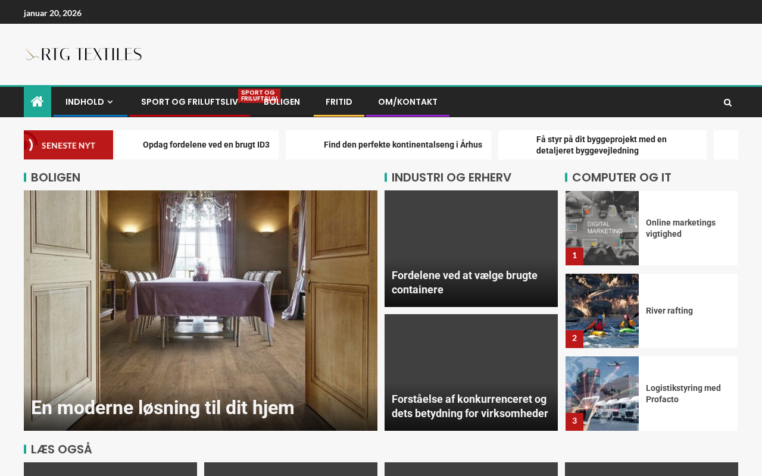The width and height of the screenshot is (762, 476).
Task: Expand the Indhold dropdown menu
Action: (x=90, y=102)
